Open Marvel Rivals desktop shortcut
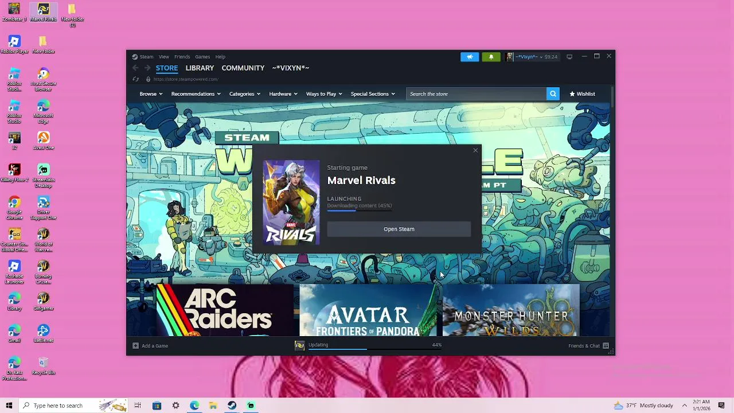This screenshot has width=734, height=413. coord(44,13)
